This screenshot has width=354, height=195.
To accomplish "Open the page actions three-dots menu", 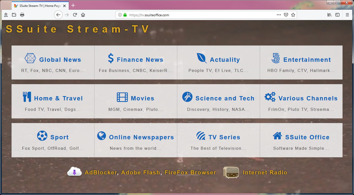I will pyautogui.click(x=279, y=15).
